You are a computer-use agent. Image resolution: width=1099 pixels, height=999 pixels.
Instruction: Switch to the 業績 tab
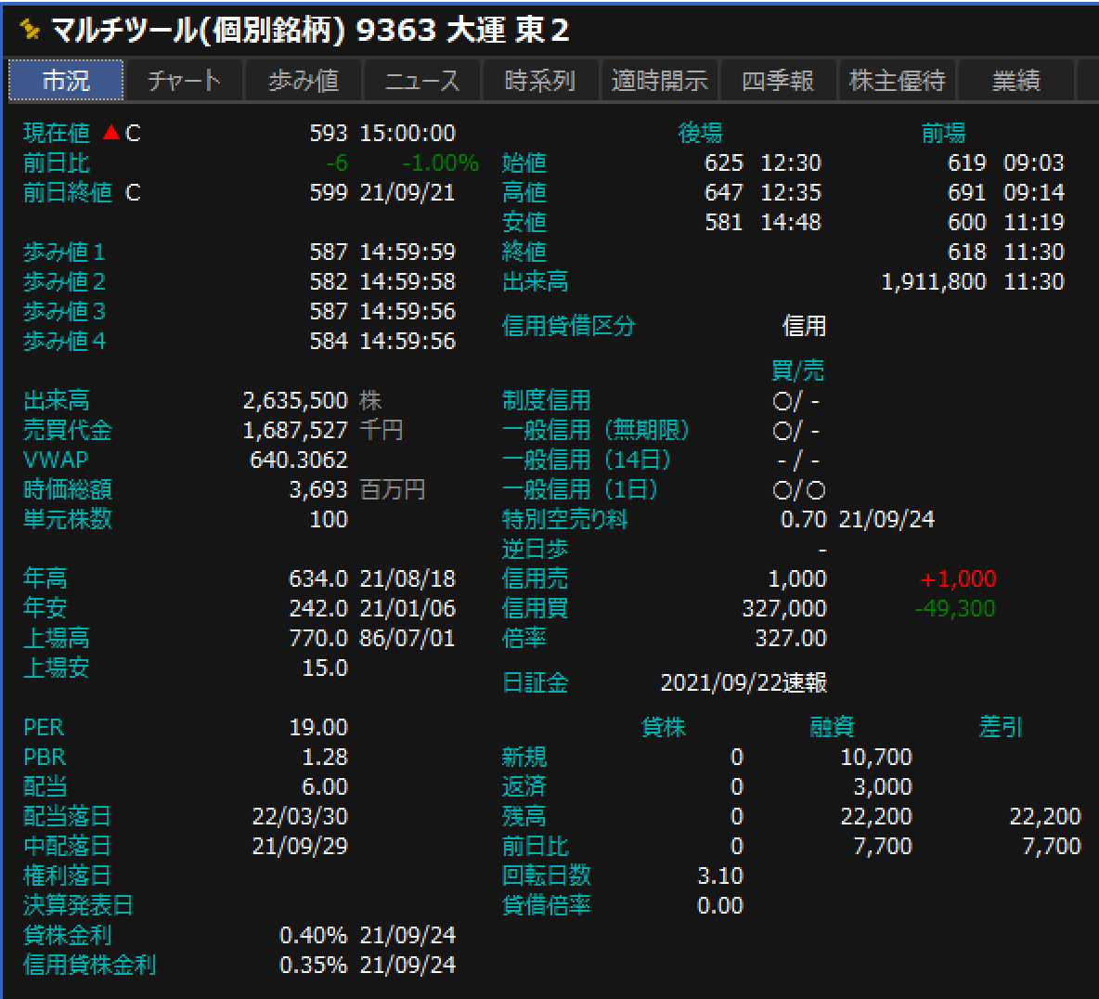(1015, 81)
